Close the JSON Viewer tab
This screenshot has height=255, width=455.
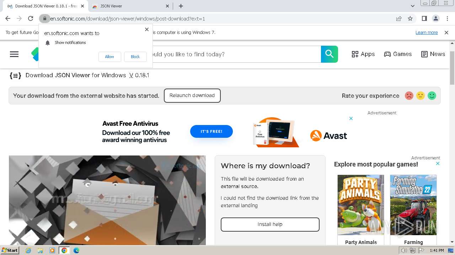tap(168, 6)
